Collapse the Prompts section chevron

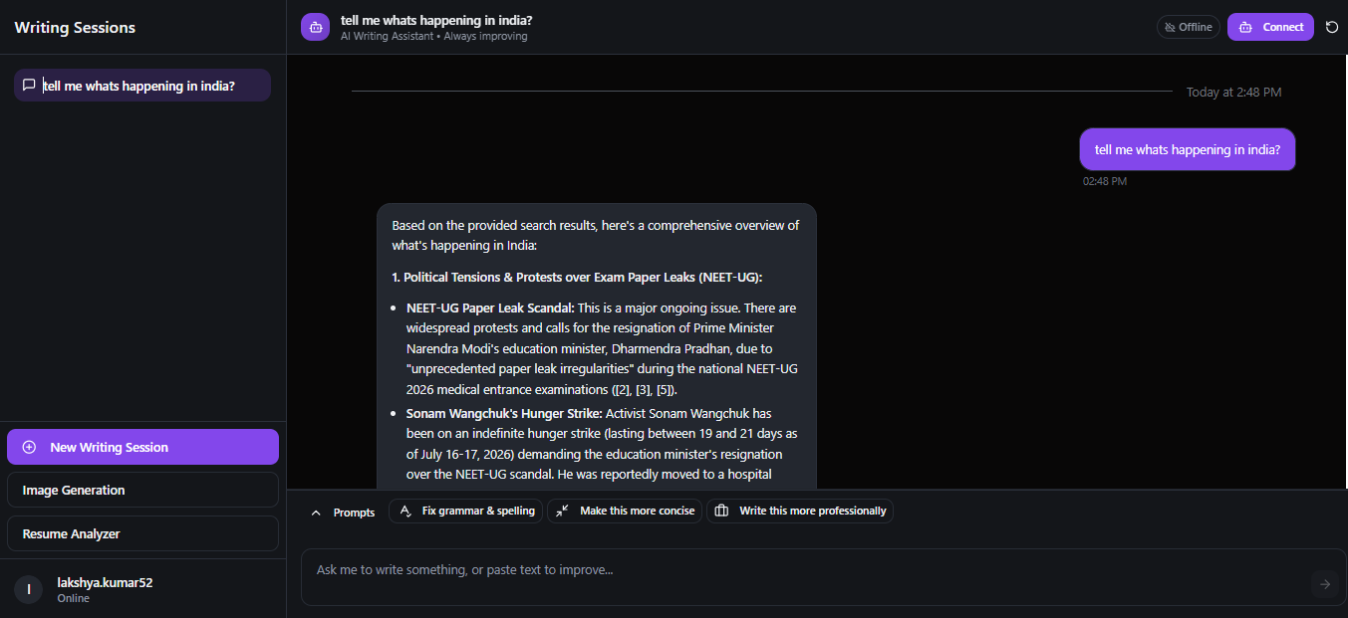(x=316, y=513)
